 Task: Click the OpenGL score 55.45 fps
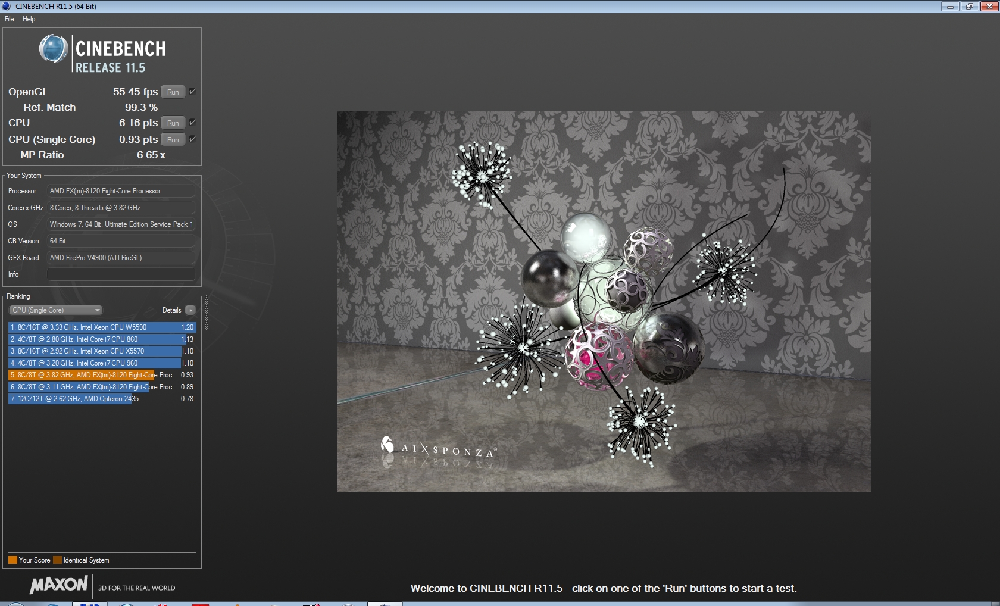(135, 92)
